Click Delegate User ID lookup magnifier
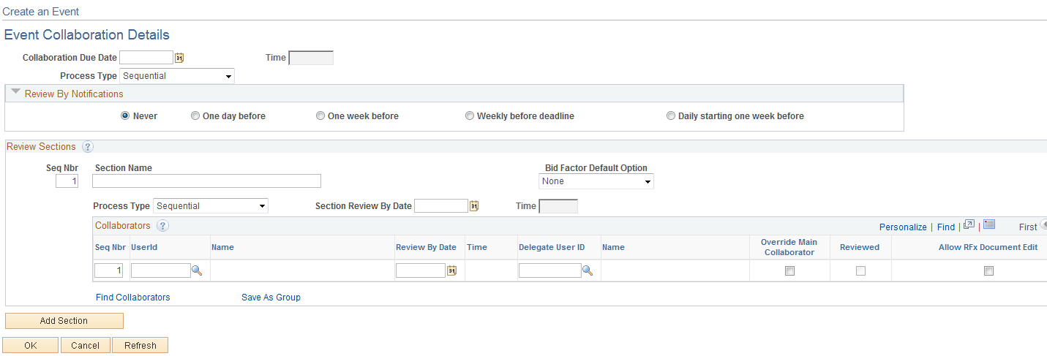The height and width of the screenshot is (356, 1047). pyautogui.click(x=588, y=270)
